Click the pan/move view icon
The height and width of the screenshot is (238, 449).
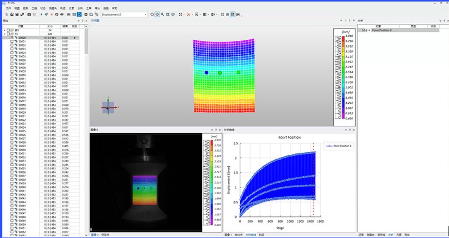[x=157, y=14]
